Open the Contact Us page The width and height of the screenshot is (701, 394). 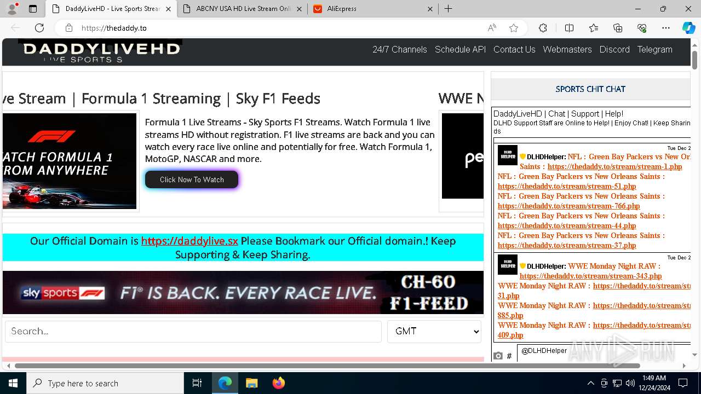point(514,49)
